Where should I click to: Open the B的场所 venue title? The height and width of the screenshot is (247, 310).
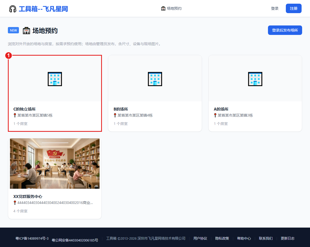[121, 109]
